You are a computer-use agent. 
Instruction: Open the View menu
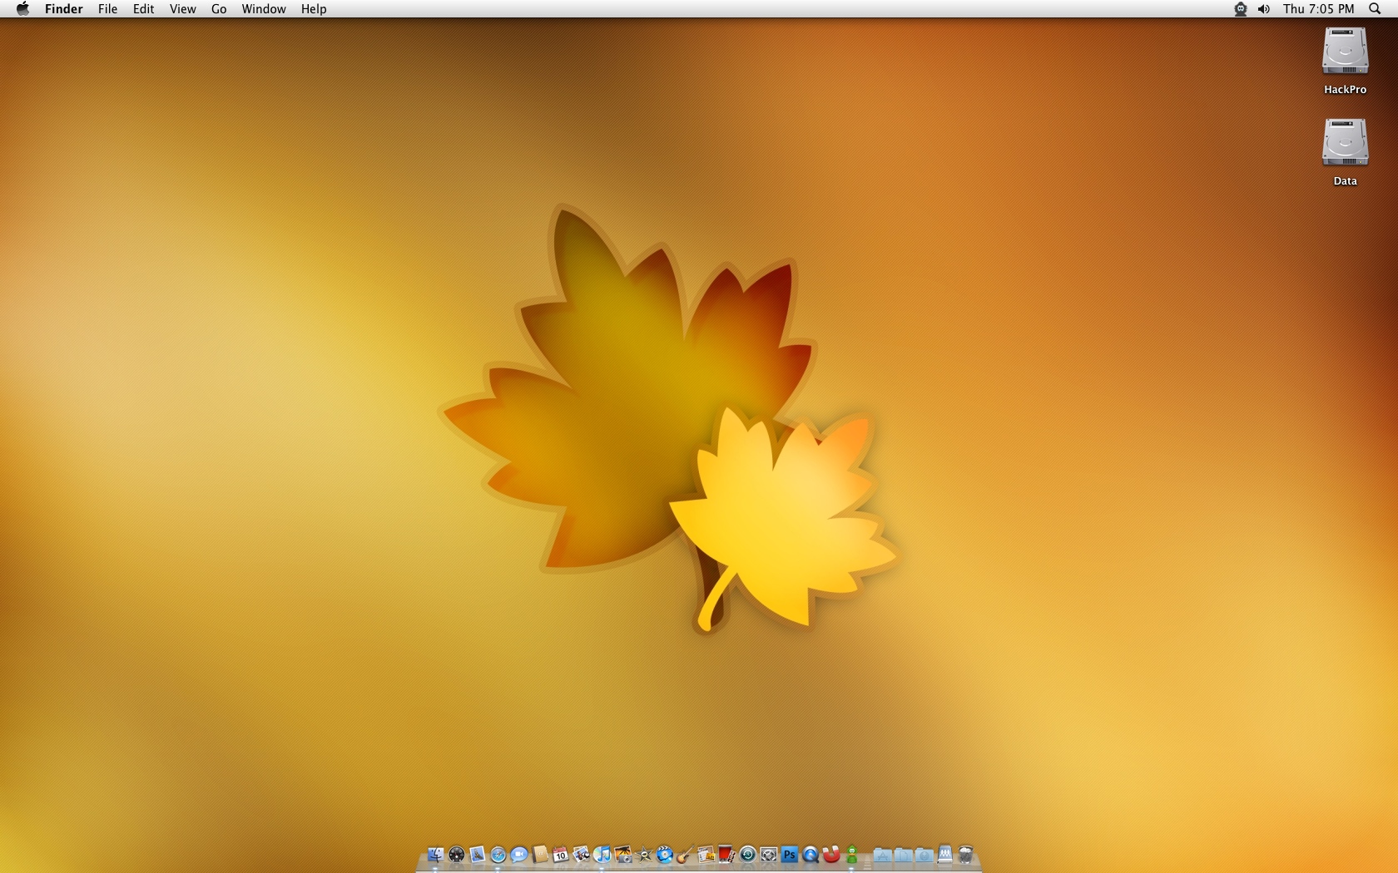[x=182, y=9]
